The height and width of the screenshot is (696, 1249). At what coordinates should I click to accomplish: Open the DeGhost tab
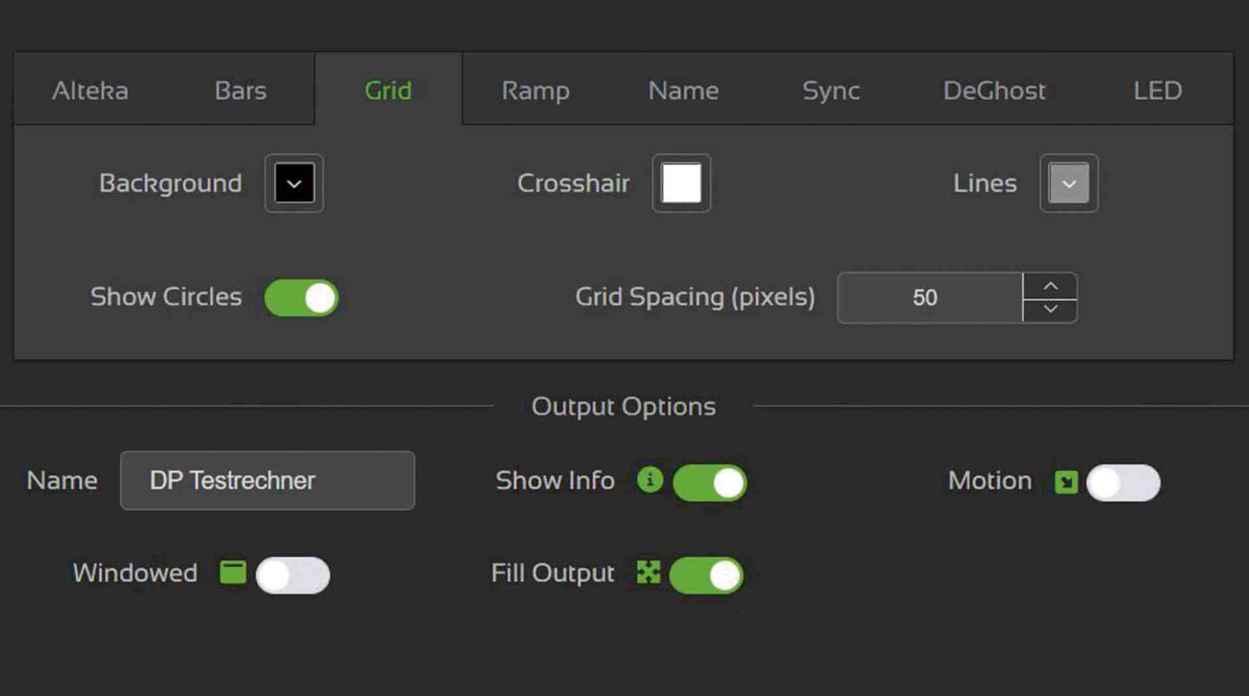(x=994, y=90)
